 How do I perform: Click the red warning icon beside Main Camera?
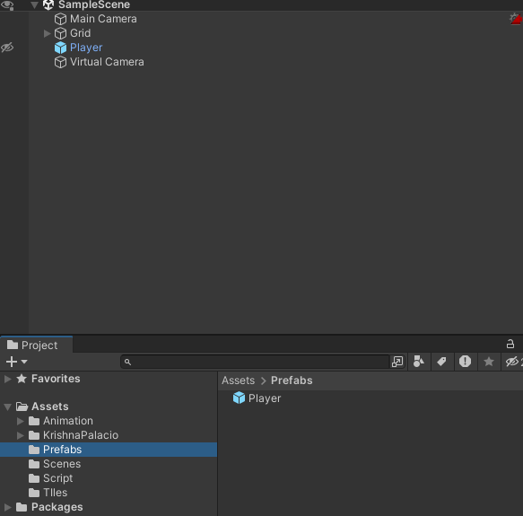pos(516,19)
